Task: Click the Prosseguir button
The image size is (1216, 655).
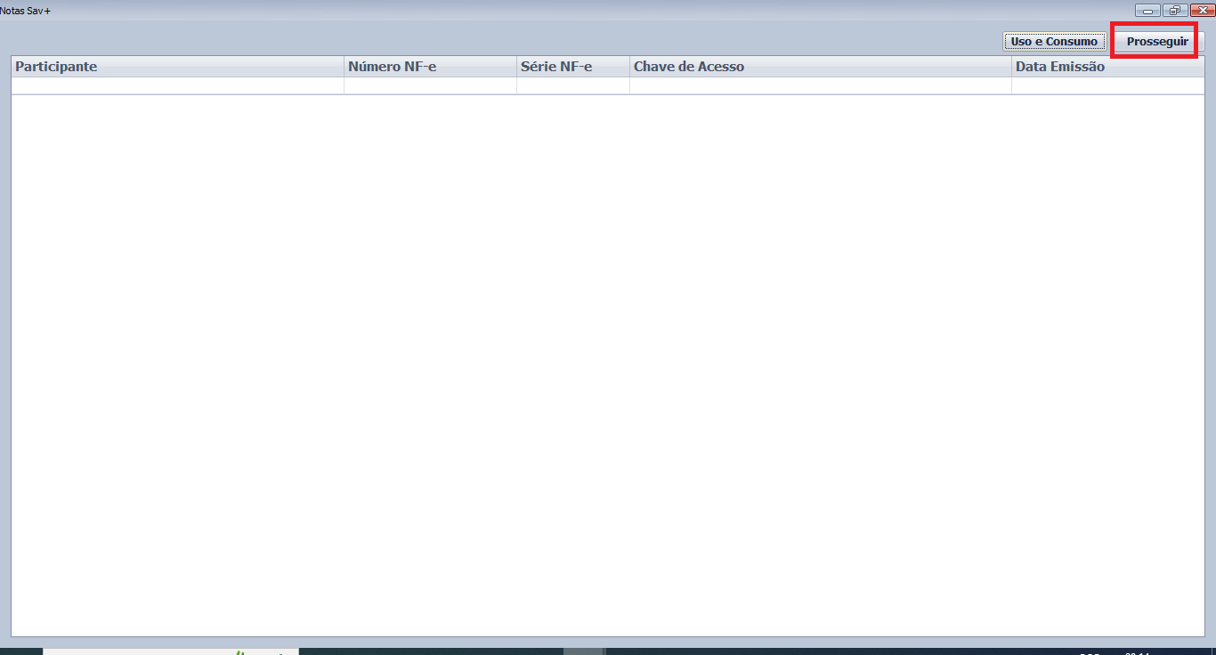Action: click(1157, 42)
